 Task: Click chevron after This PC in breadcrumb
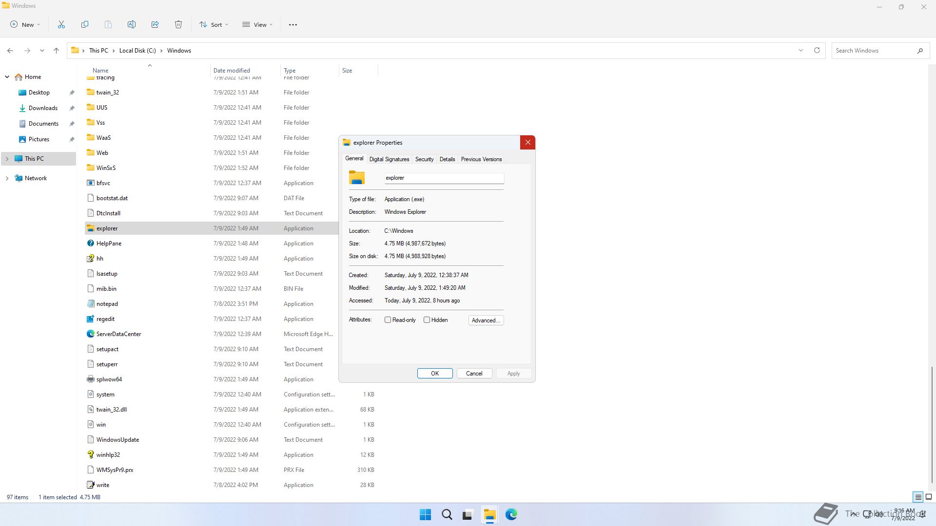tap(114, 51)
